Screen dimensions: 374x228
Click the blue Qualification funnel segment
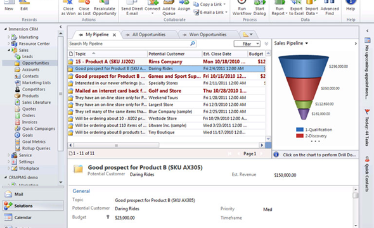pyautogui.click(x=304, y=66)
